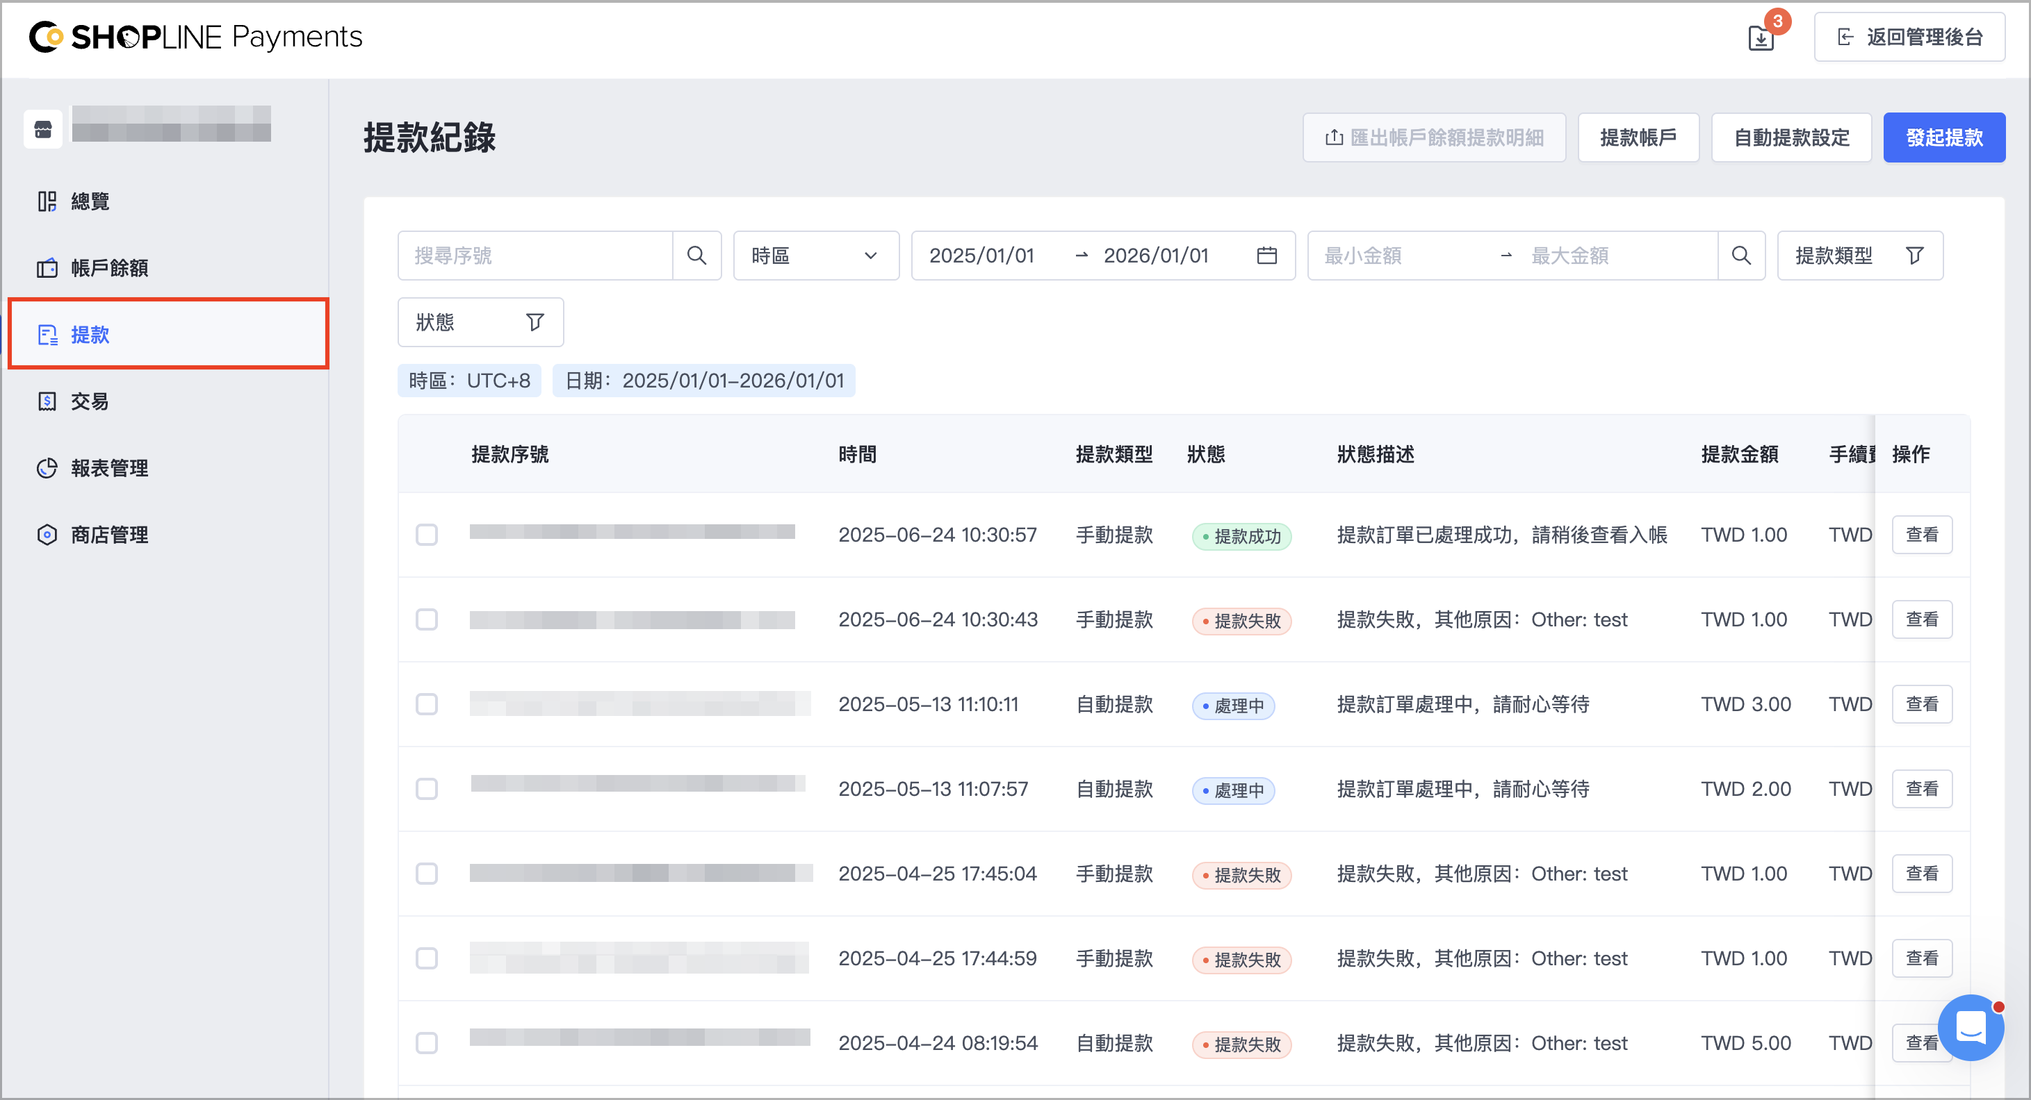This screenshot has width=2031, height=1100.
Task: Click the 提款帳戶 button
Action: point(1638,138)
